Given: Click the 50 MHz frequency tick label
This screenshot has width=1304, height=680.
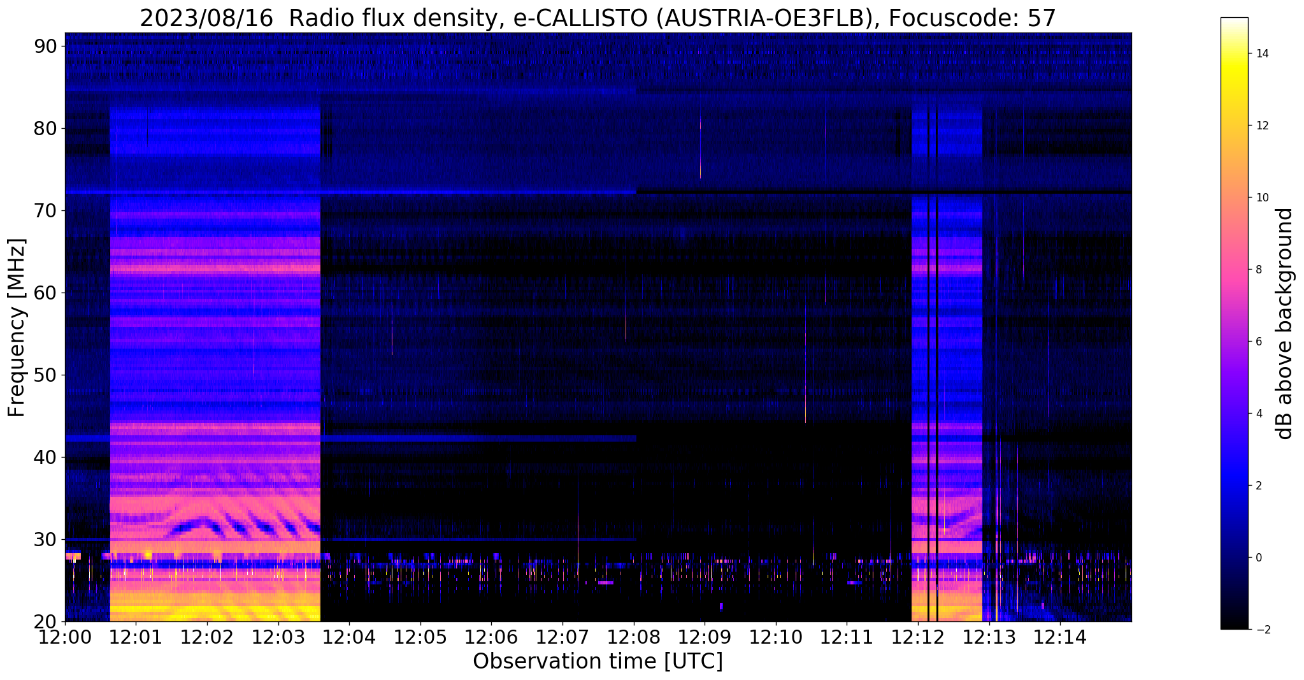Looking at the screenshot, I should point(46,375).
